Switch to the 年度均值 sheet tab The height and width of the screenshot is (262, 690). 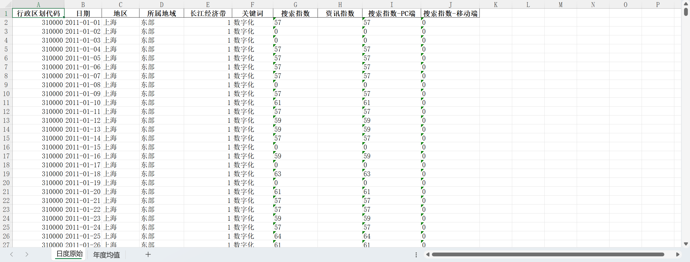click(x=106, y=255)
